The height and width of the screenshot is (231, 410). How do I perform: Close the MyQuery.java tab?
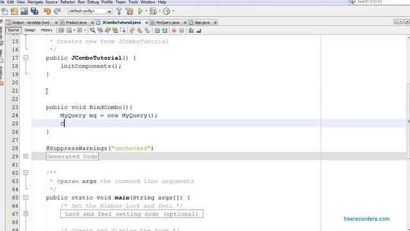coord(185,23)
